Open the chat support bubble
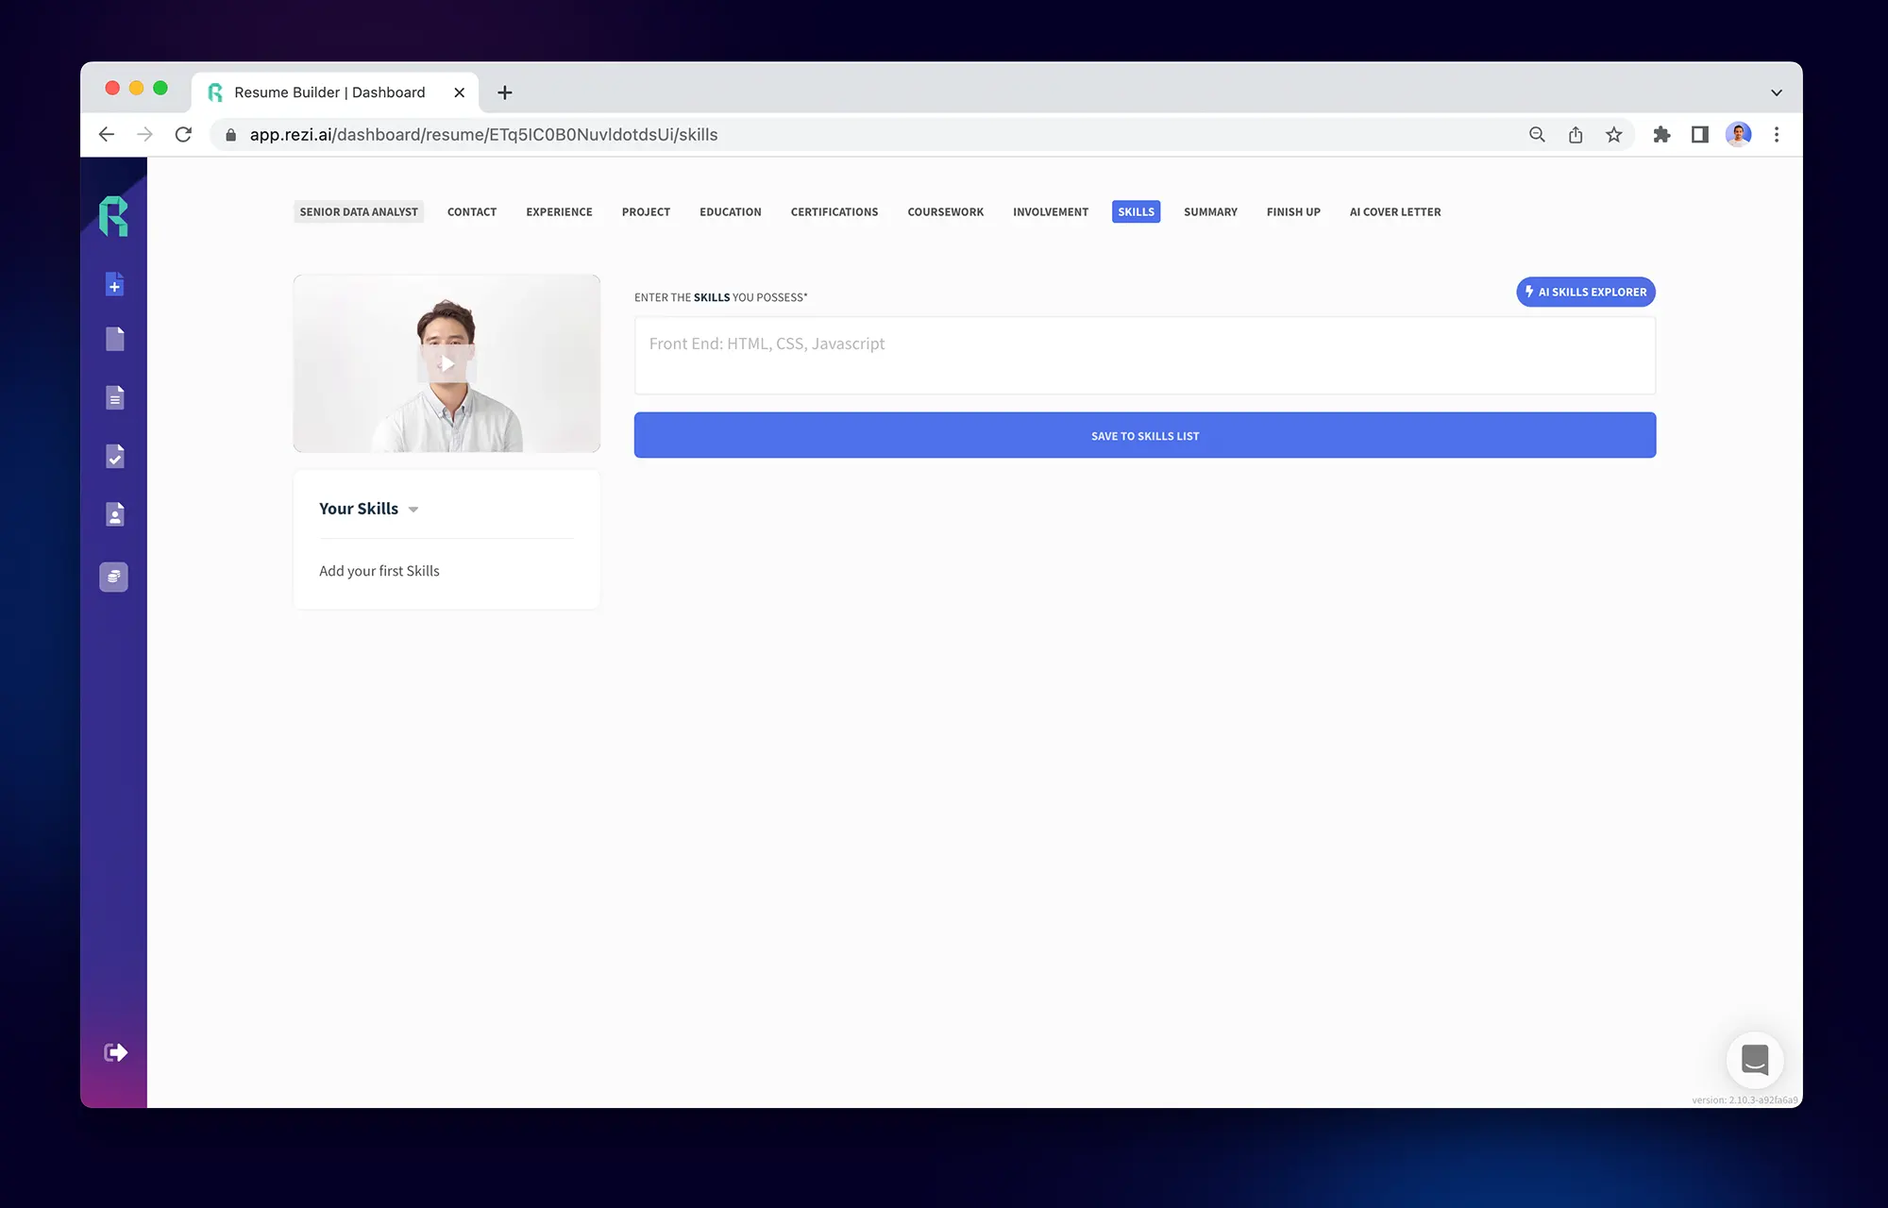 [x=1755, y=1060]
